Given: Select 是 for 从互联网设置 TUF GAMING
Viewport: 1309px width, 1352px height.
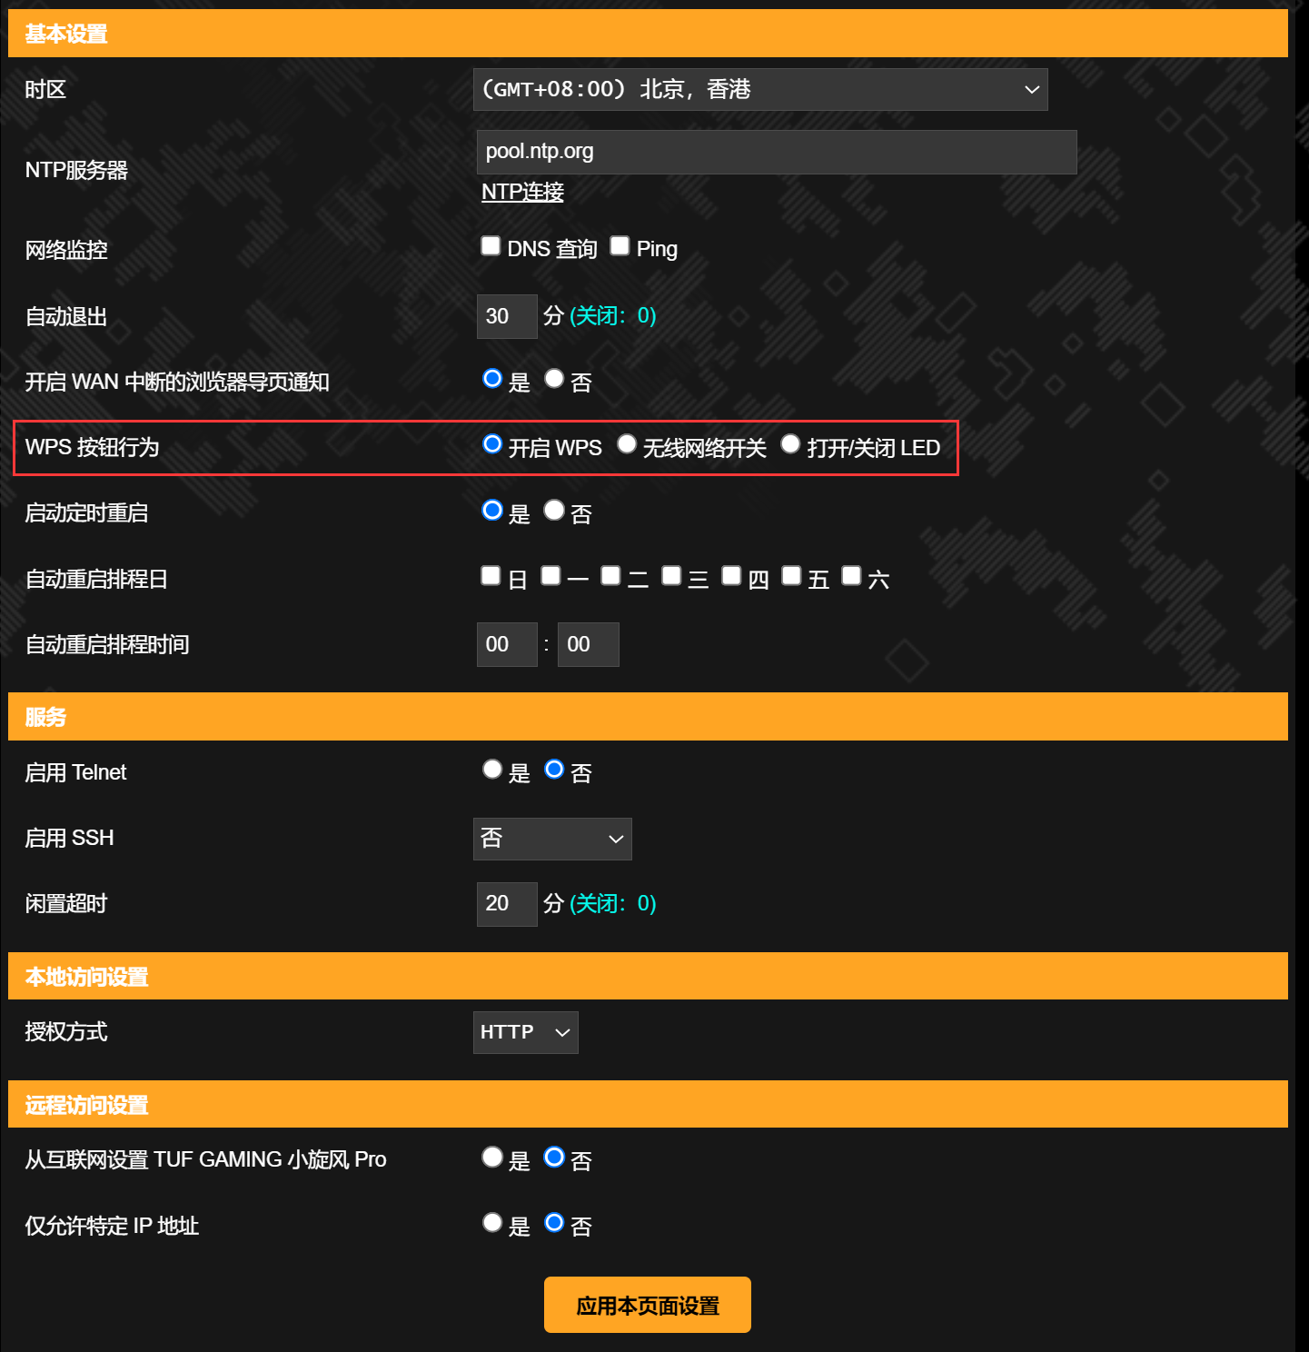Looking at the screenshot, I should click(492, 1157).
